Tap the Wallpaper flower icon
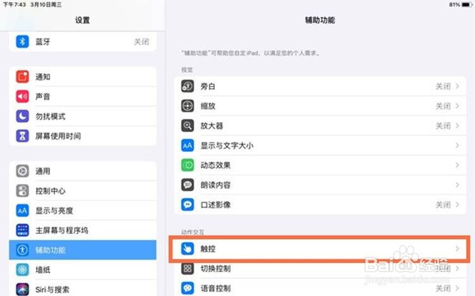475x296 pixels. click(22, 269)
